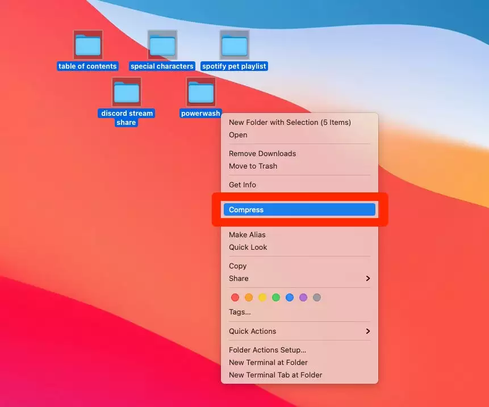Click Compress in the context menu

pos(299,209)
